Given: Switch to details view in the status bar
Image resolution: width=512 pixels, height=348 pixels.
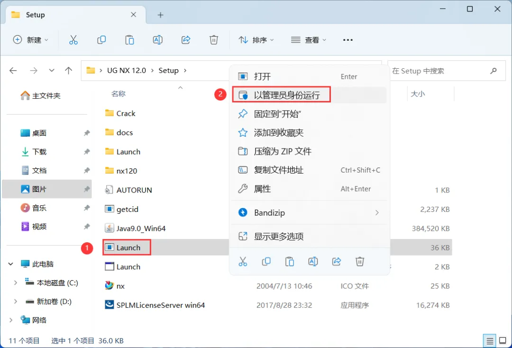Looking at the screenshot, I should (489, 341).
